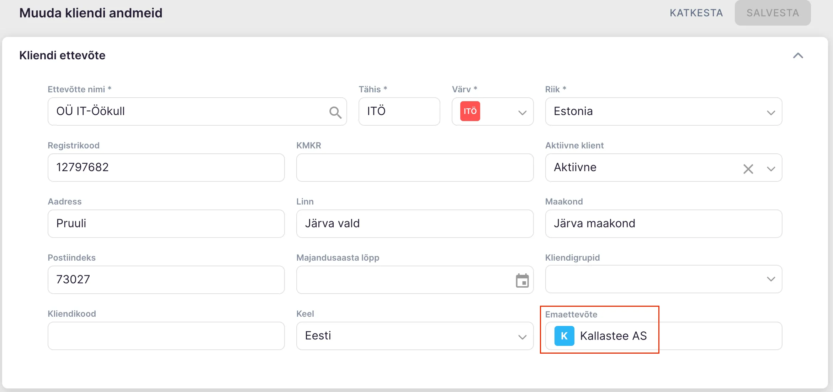Image resolution: width=833 pixels, height=392 pixels.
Task: Select the Postiindeks field showing 73027
Action: [x=166, y=280]
